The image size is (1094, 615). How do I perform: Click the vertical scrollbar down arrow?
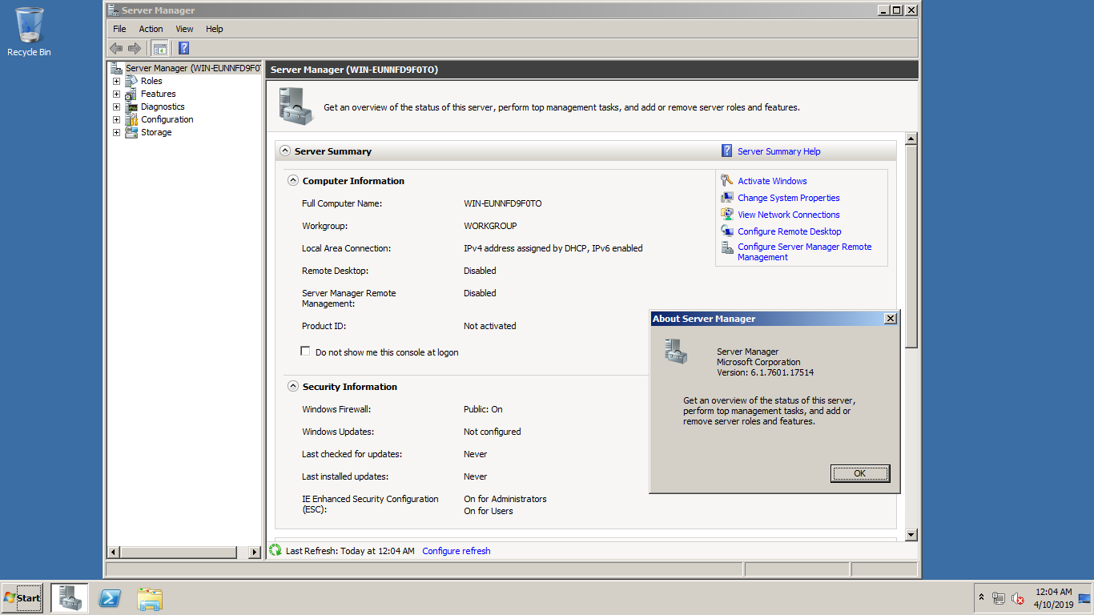911,534
